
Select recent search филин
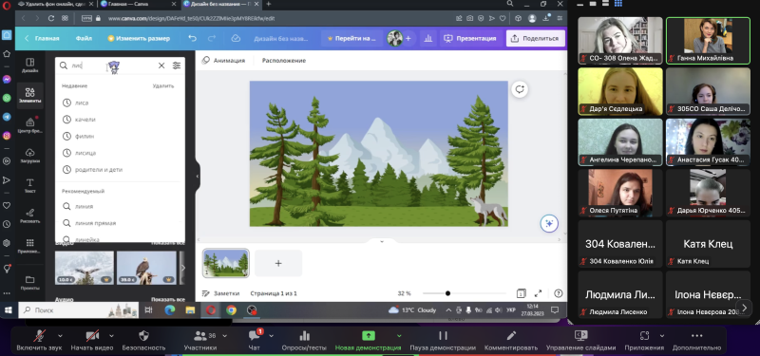coord(121,136)
